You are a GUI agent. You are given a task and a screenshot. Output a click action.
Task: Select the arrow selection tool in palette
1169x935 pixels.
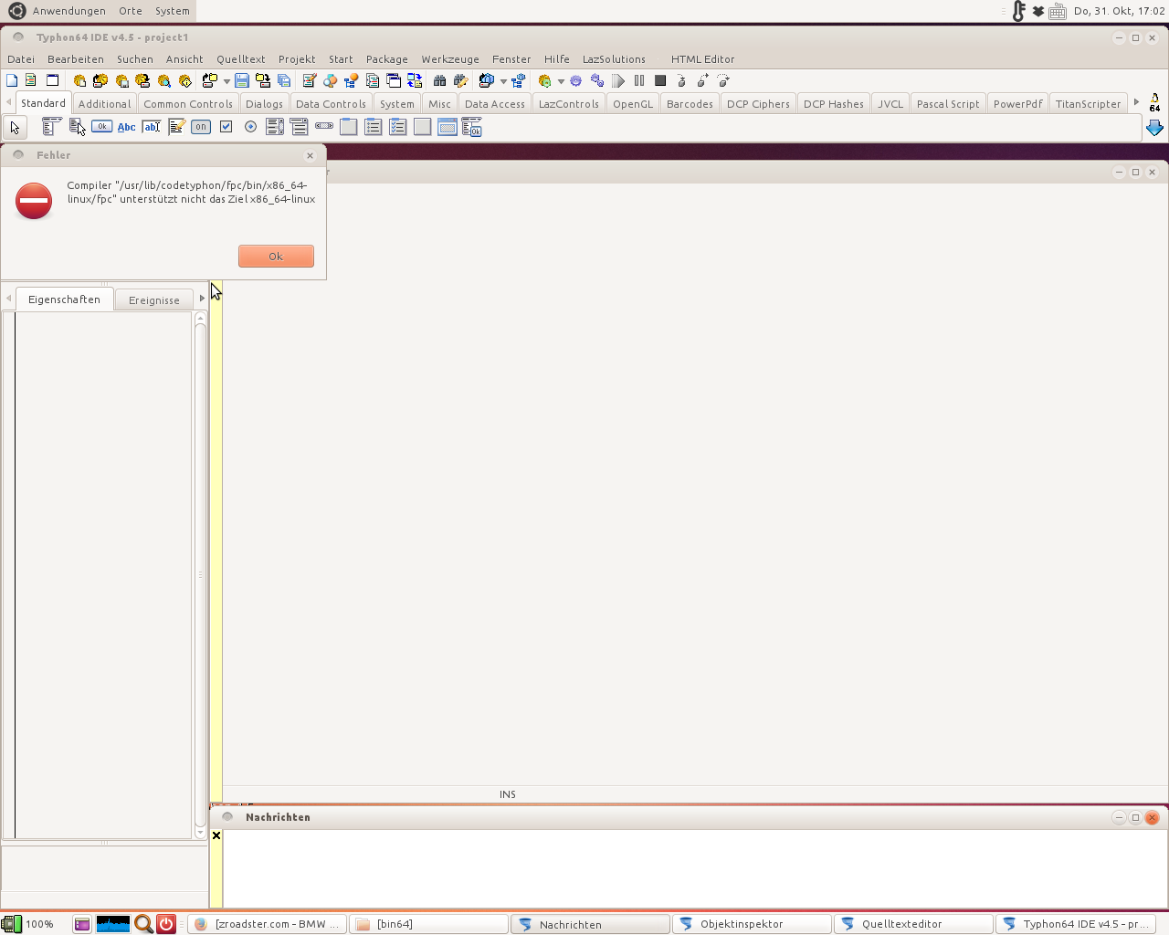[x=15, y=127]
